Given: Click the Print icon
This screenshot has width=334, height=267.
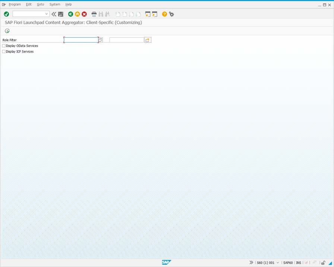Looking at the screenshot, I should coord(94,14).
